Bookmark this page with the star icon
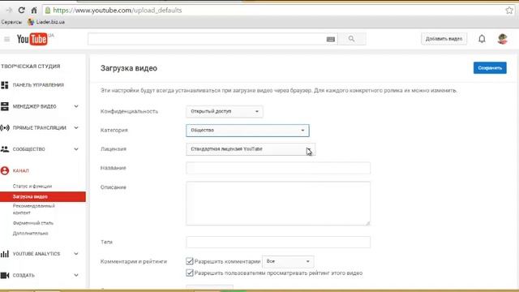The image size is (519, 292). (509, 11)
